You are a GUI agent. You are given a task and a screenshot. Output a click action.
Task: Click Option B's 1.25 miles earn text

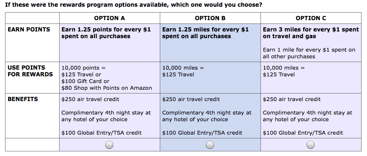(x=205, y=33)
